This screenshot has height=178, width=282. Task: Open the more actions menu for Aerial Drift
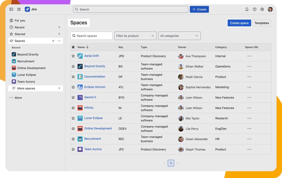pyautogui.click(x=249, y=56)
